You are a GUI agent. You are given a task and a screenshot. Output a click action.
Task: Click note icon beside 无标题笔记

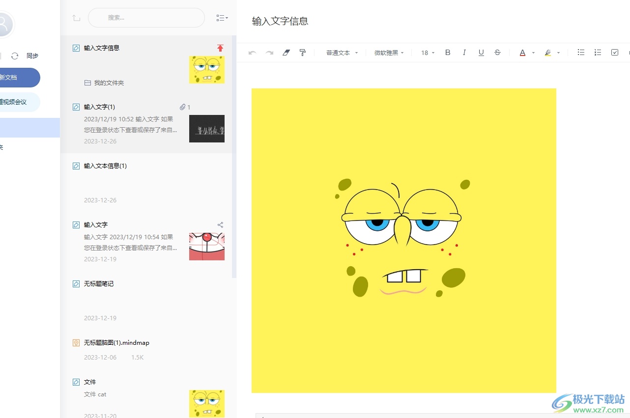(x=76, y=284)
